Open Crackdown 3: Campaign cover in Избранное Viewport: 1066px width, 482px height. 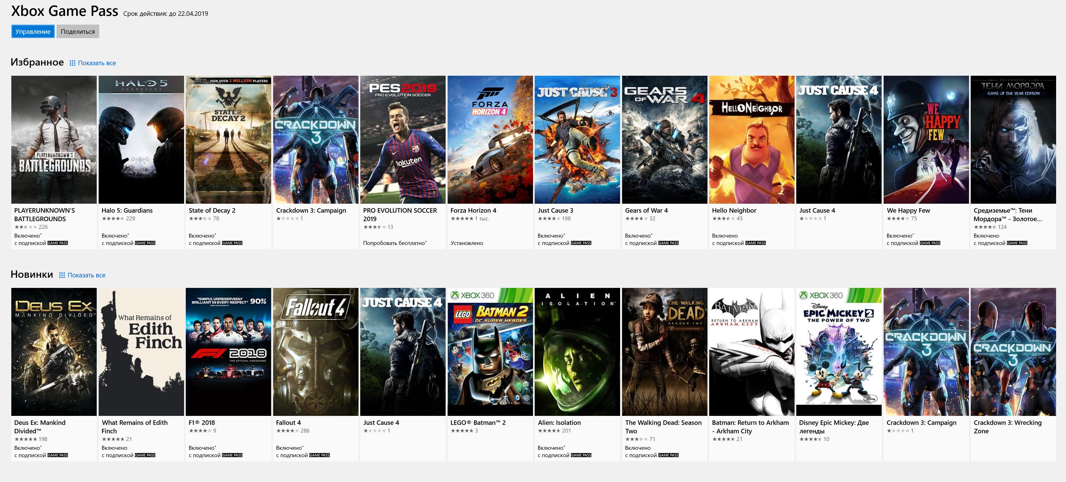click(x=316, y=139)
